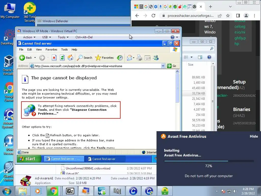
Task: Click Explorer preview pane icon
Action: click(200, 57)
